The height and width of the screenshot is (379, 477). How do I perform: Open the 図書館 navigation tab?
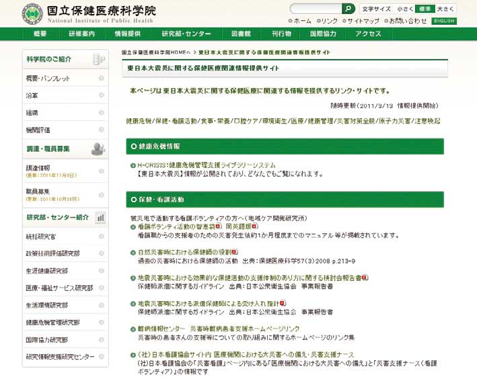point(240,34)
